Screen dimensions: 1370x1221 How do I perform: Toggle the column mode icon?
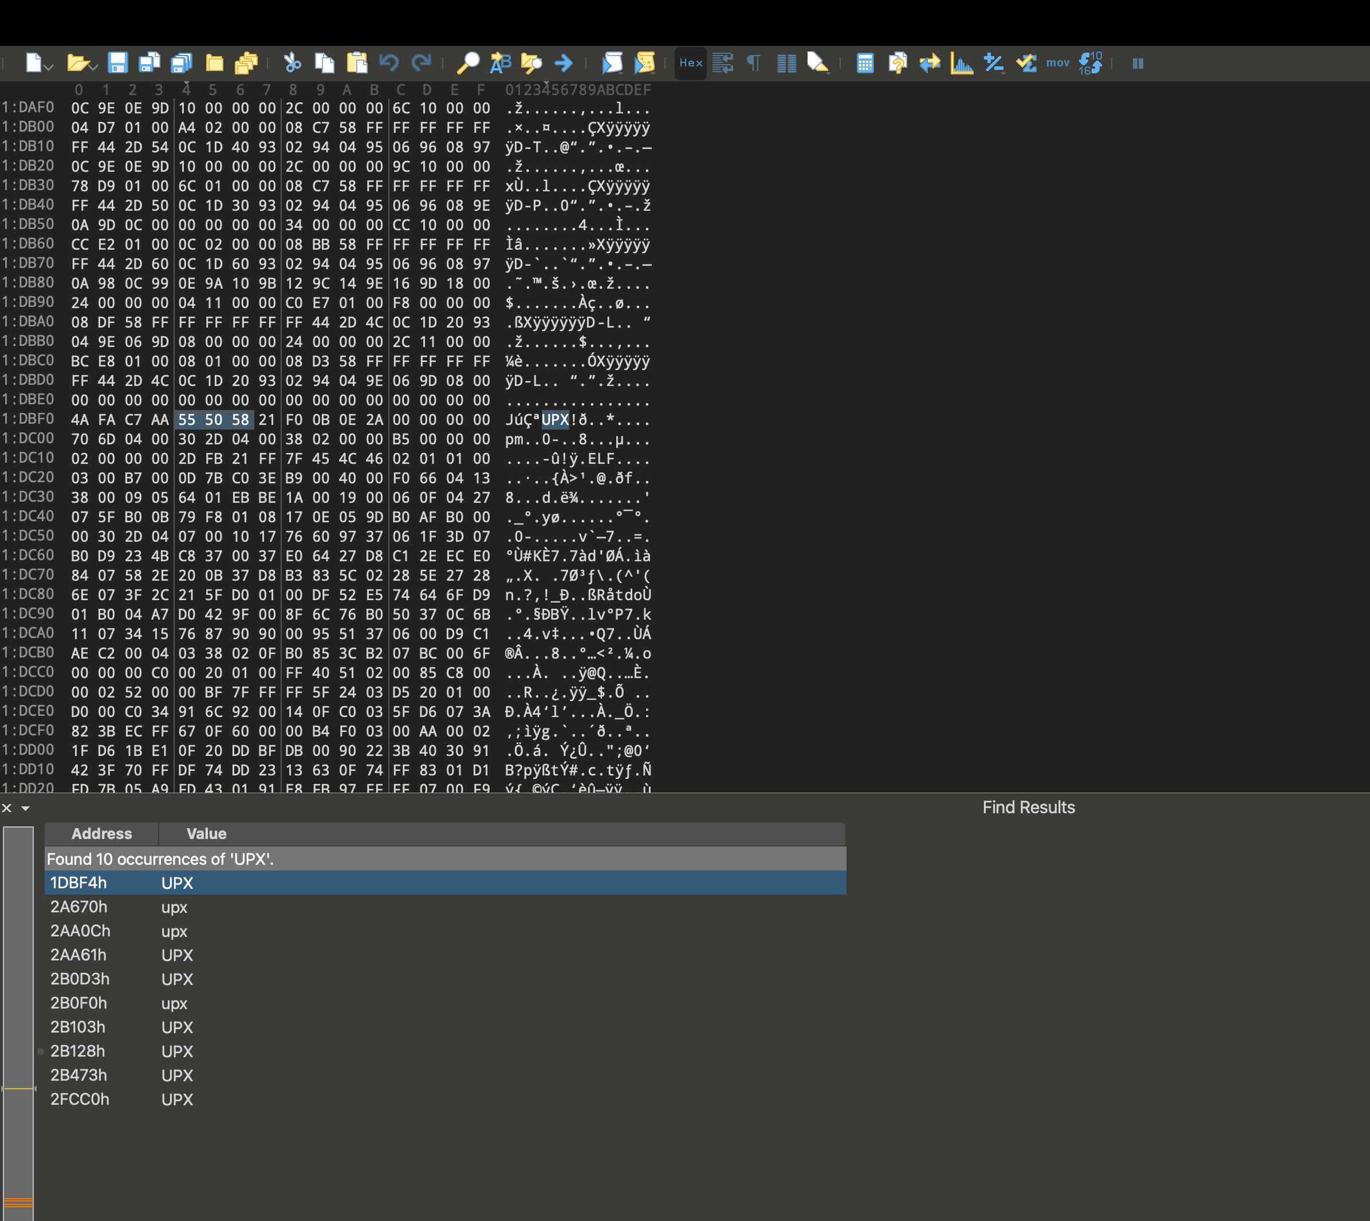pos(786,63)
